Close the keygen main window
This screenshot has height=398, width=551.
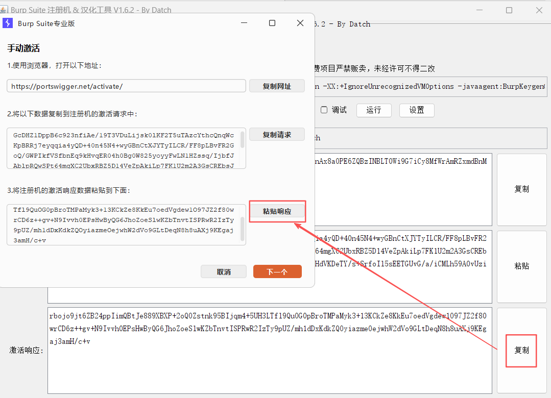click(x=539, y=10)
